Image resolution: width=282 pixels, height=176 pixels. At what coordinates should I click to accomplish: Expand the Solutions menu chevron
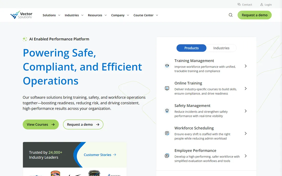click(x=59, y=15)
